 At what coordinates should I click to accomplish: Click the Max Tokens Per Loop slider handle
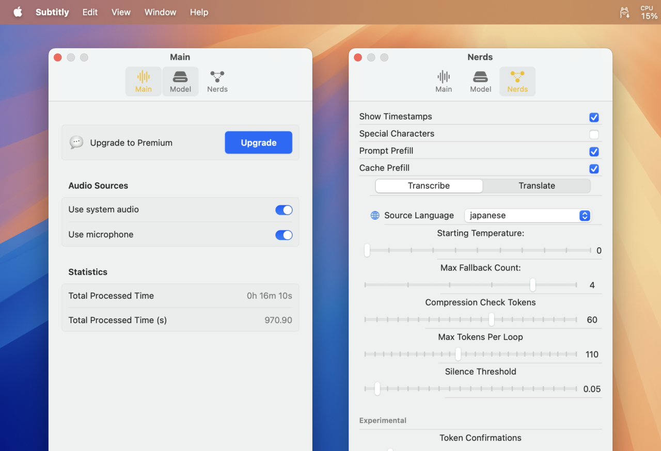click(458, 354)
